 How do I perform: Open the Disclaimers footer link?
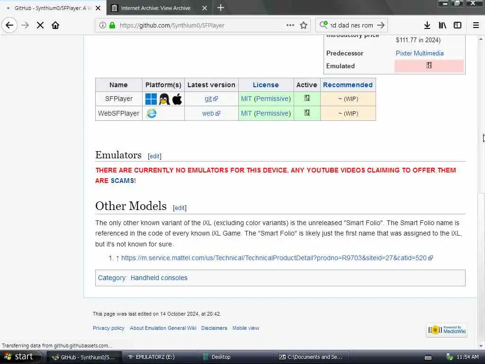[214, 328]
